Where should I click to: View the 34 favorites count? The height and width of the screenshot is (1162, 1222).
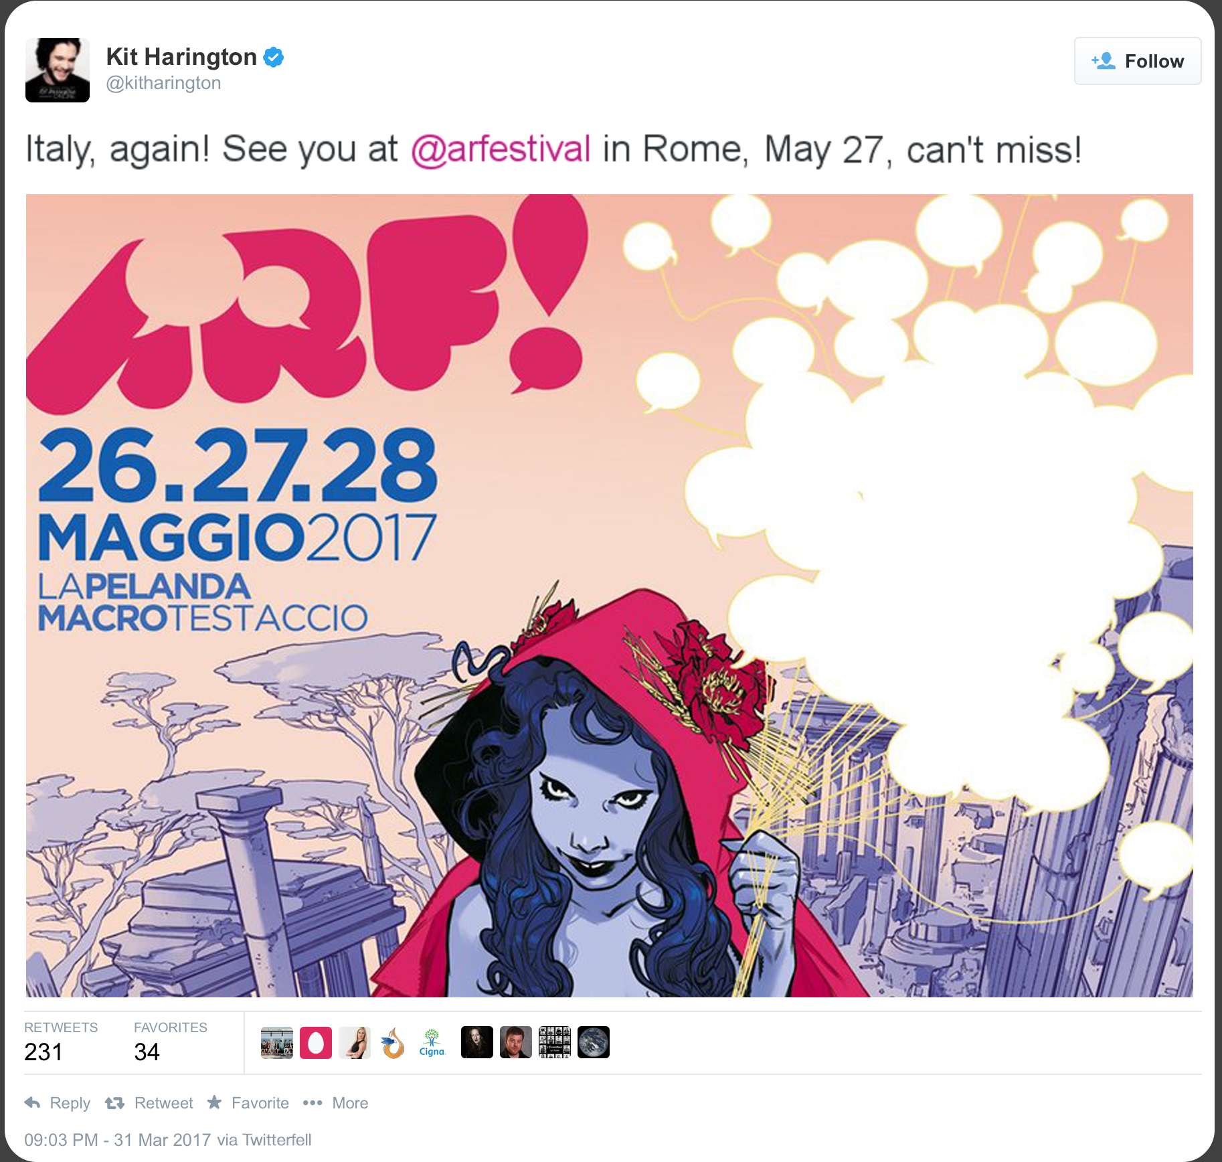click(147, 1052)
